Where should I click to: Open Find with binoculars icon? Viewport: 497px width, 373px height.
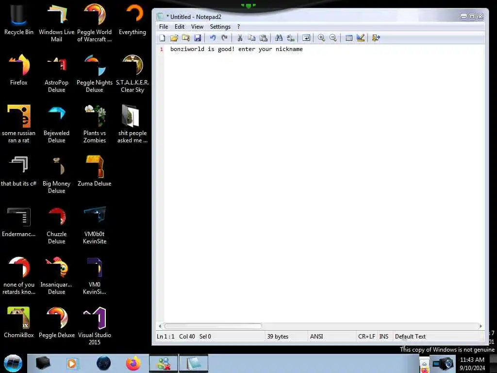point(279,38)
